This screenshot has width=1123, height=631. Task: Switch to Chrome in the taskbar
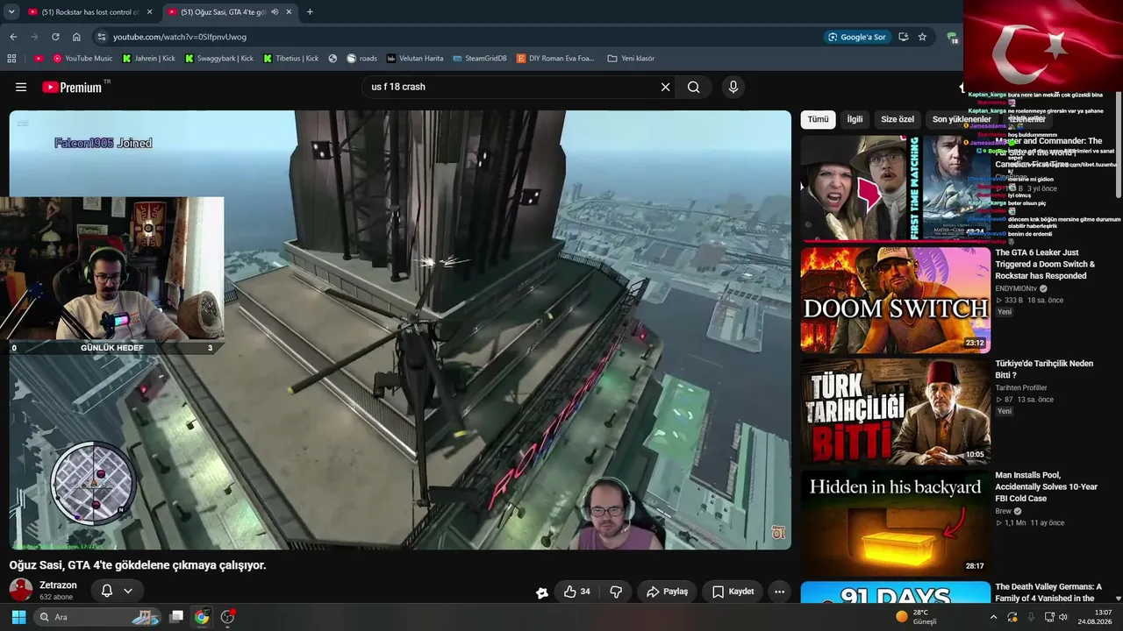click(202, 617)
